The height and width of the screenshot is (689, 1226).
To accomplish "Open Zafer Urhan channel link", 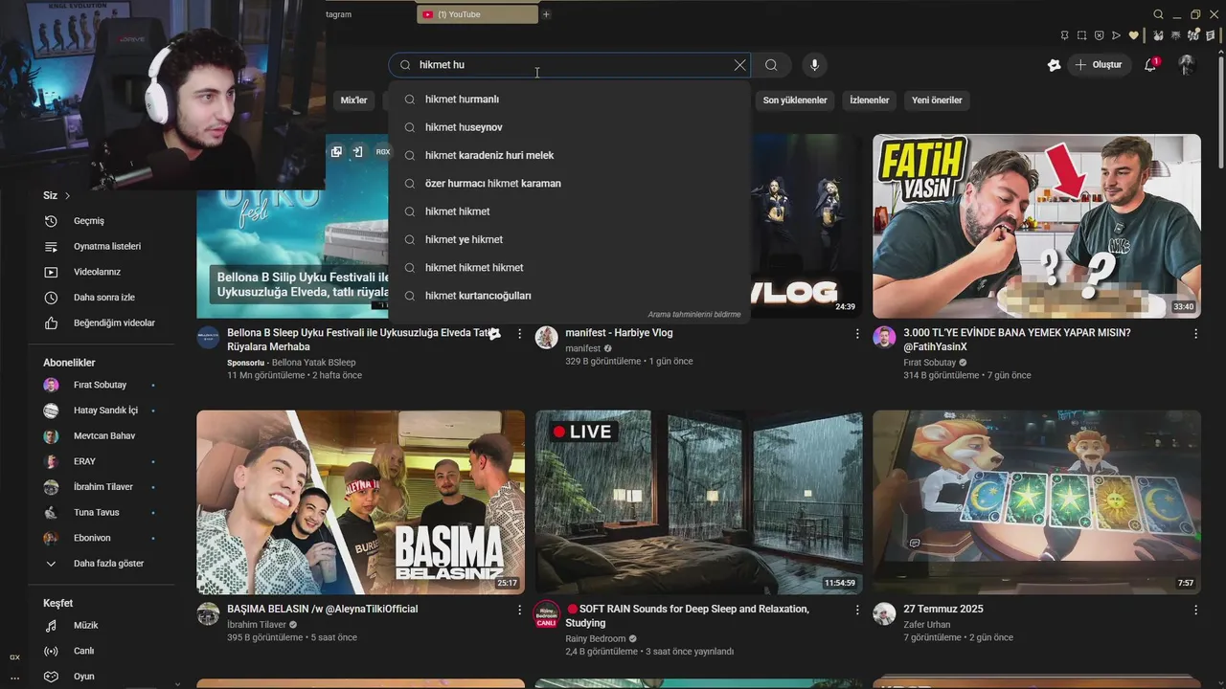I will [x=929, y=625].
